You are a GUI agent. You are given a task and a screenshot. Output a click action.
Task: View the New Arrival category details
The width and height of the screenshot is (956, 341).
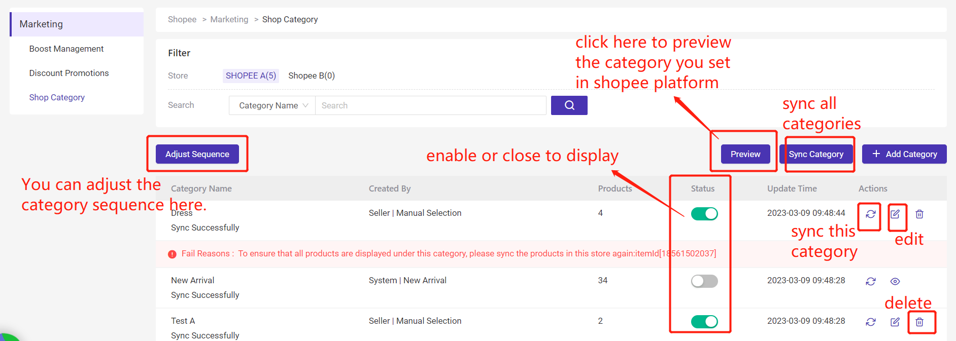tap(895, 281)
